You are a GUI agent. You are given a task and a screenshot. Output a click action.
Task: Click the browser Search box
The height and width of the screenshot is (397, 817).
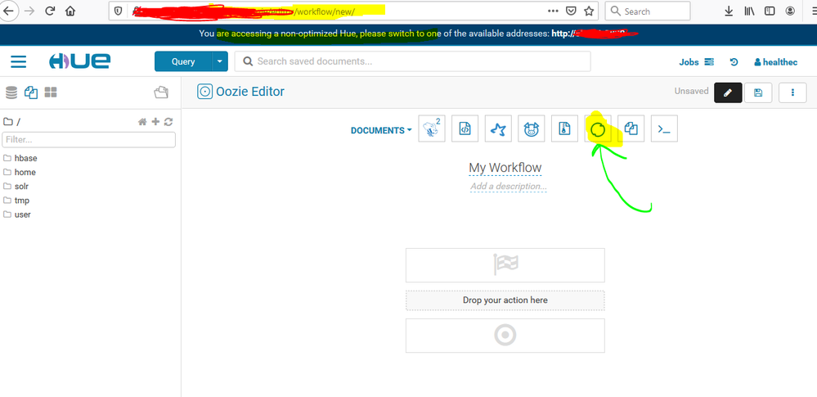[649, 11]
